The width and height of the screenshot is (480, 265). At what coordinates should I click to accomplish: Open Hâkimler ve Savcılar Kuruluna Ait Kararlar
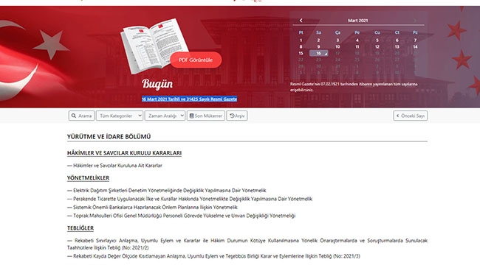(117, 166)
